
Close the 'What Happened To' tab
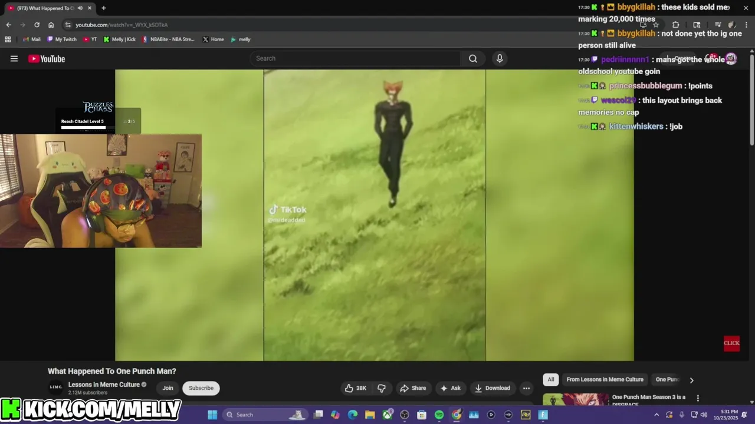coord(90,8)
